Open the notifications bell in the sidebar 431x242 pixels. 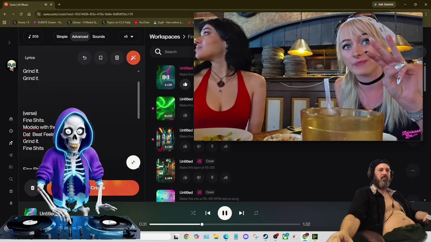click(11, 203)
